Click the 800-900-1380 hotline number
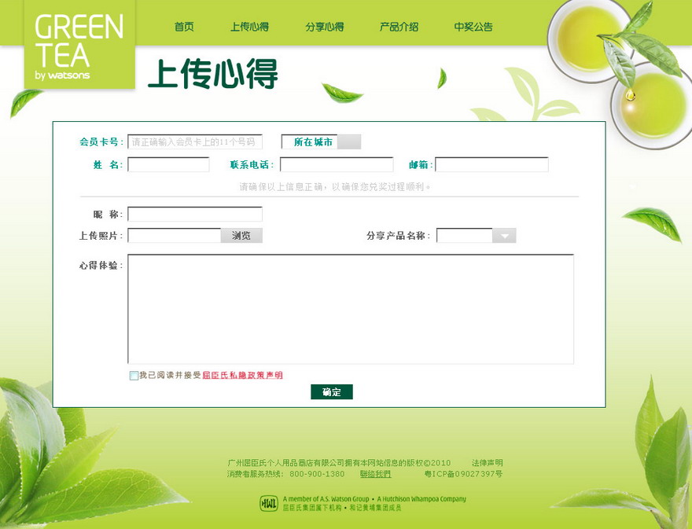This screenshot has width=692, height=529. coord(317,474)
